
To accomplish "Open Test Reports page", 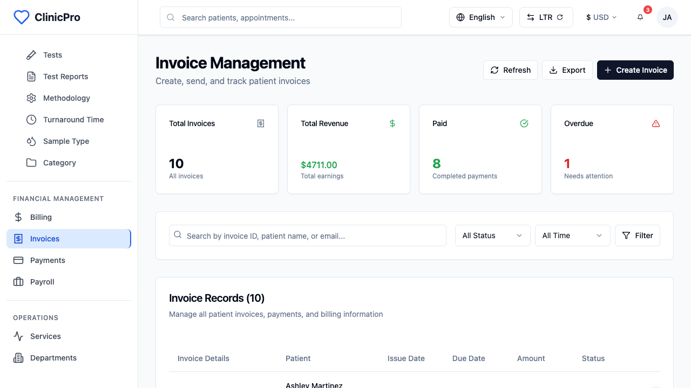I will pyautogui.click(x=76, y=77).
